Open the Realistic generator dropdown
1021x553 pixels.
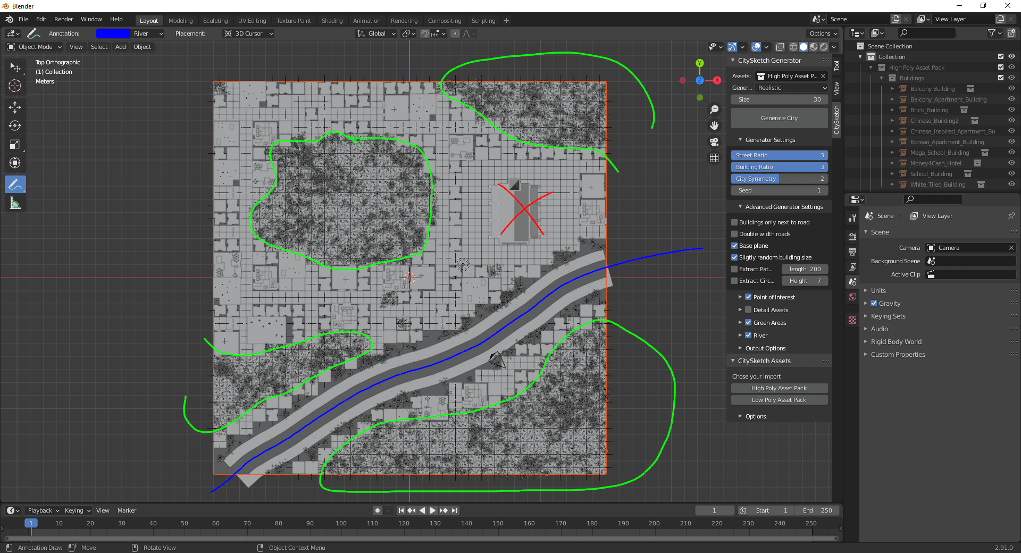pyautogui.click(x=792, y=88)
